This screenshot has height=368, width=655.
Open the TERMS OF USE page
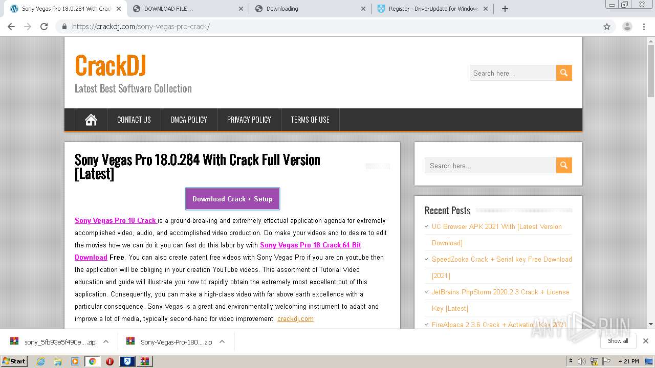click(310, 120)
